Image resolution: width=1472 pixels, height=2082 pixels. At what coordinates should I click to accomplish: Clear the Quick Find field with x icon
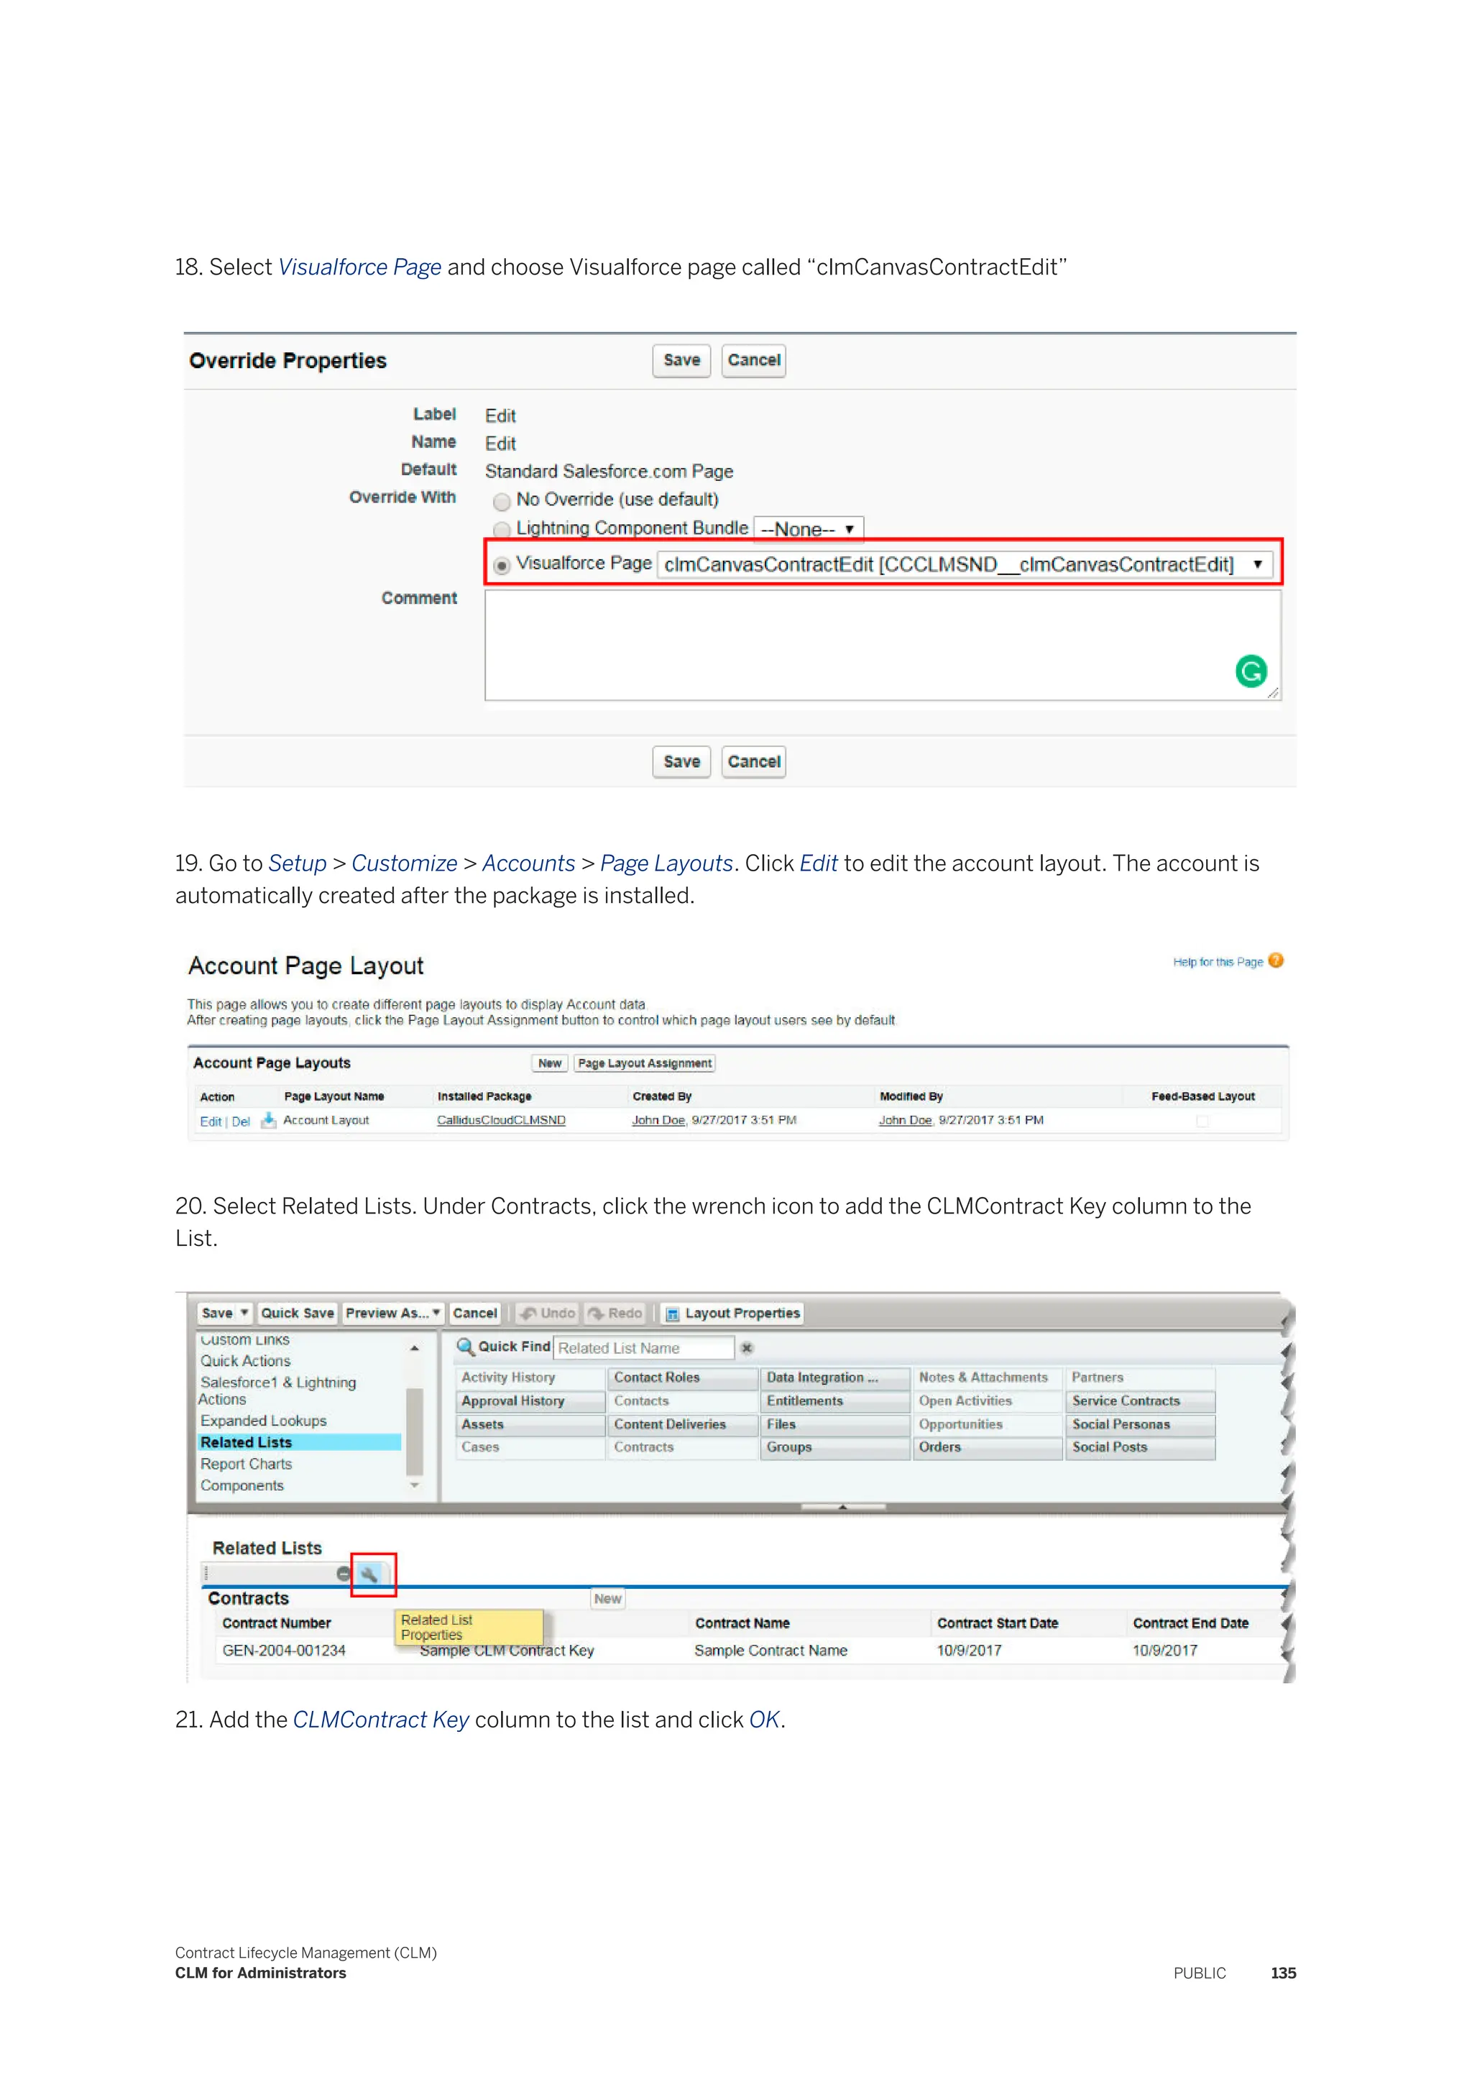pyautogui.click(x=747, y=1349)
